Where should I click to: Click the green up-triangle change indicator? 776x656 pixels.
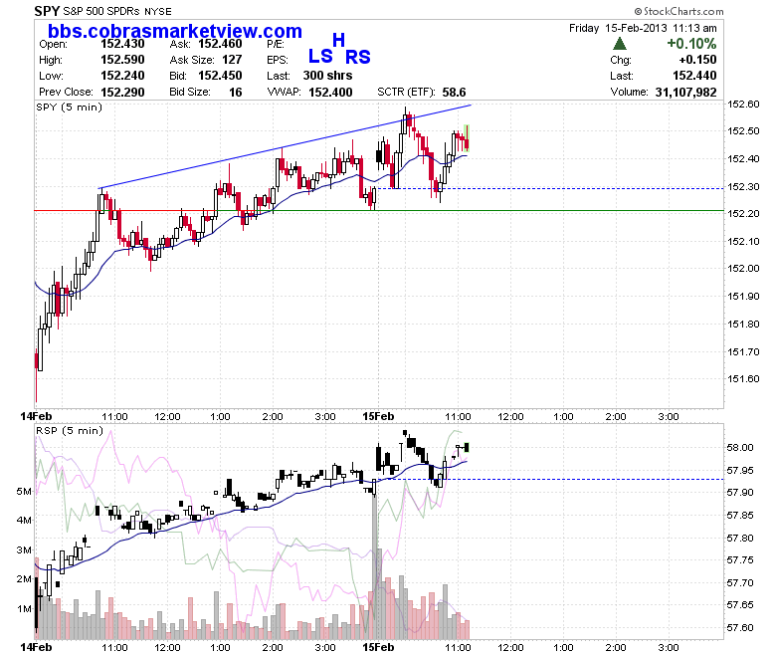(619, 44)
